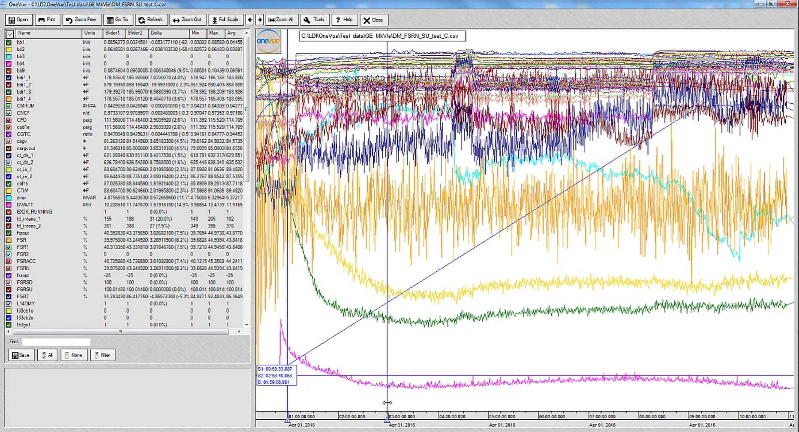Image resolution: width=799 pixels, height=432 pixels.
Task: Refresh the chart data
Action: click(x=151, y=20)
